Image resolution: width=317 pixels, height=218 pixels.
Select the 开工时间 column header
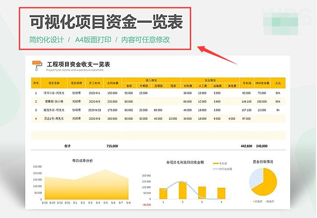94,83
